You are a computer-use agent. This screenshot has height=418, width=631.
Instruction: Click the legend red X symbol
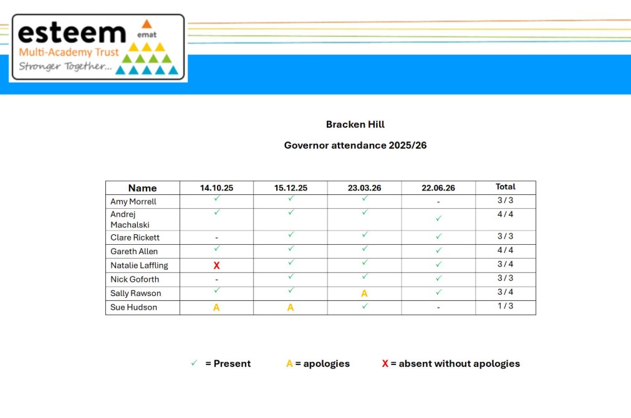pos(385,364)
